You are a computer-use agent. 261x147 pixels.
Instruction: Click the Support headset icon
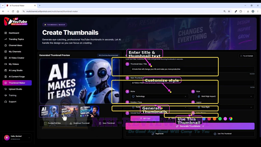[x=6, y=102]
